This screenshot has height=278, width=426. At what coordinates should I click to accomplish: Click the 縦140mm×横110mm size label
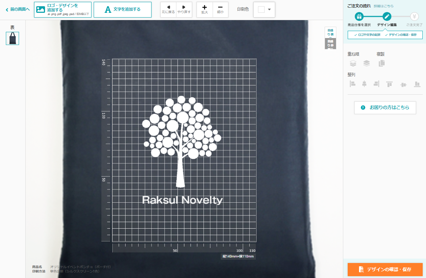238,256
